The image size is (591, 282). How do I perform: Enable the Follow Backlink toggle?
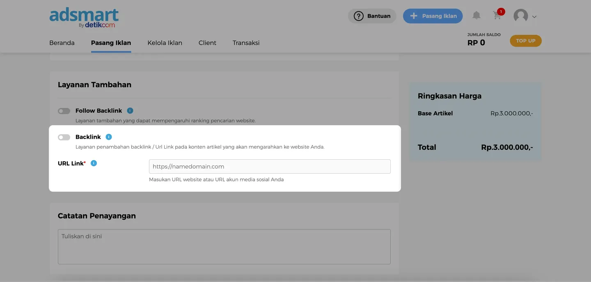tap(64, 111)
